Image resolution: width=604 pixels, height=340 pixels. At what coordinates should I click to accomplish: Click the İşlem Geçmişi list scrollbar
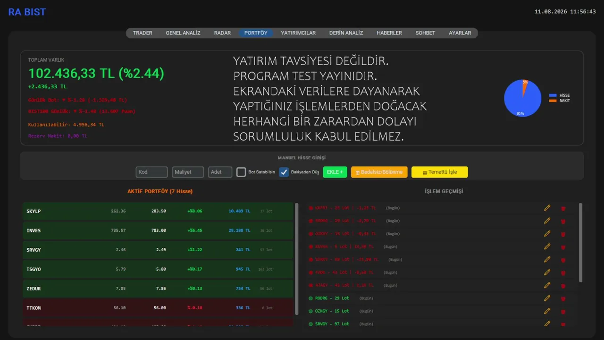tap(580, 243)
